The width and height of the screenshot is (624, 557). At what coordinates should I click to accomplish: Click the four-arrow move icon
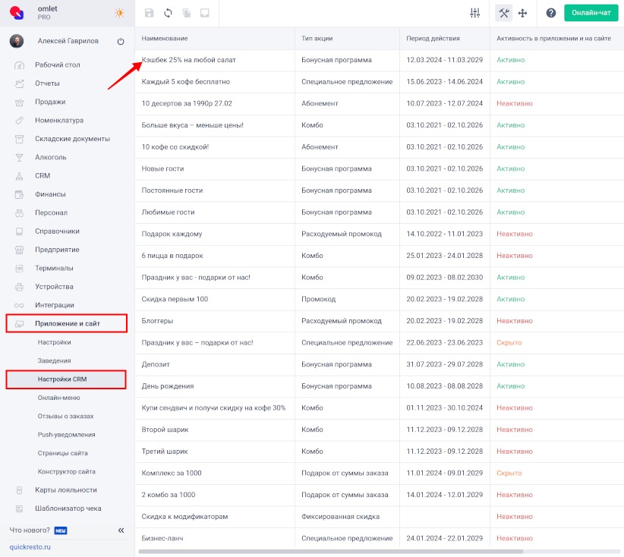[522, 13]
